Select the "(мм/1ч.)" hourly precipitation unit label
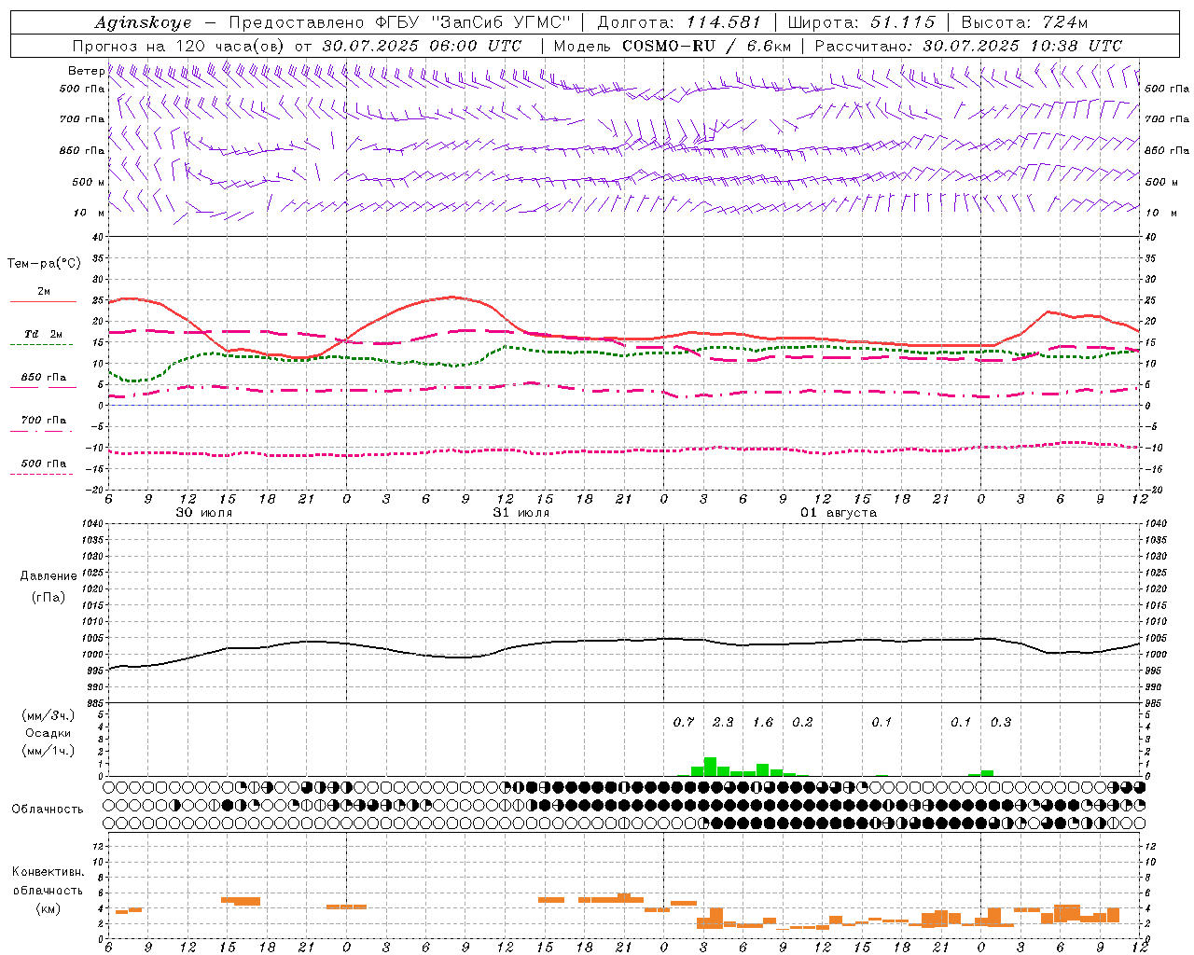1194x955 pixels. pos(49,751)
